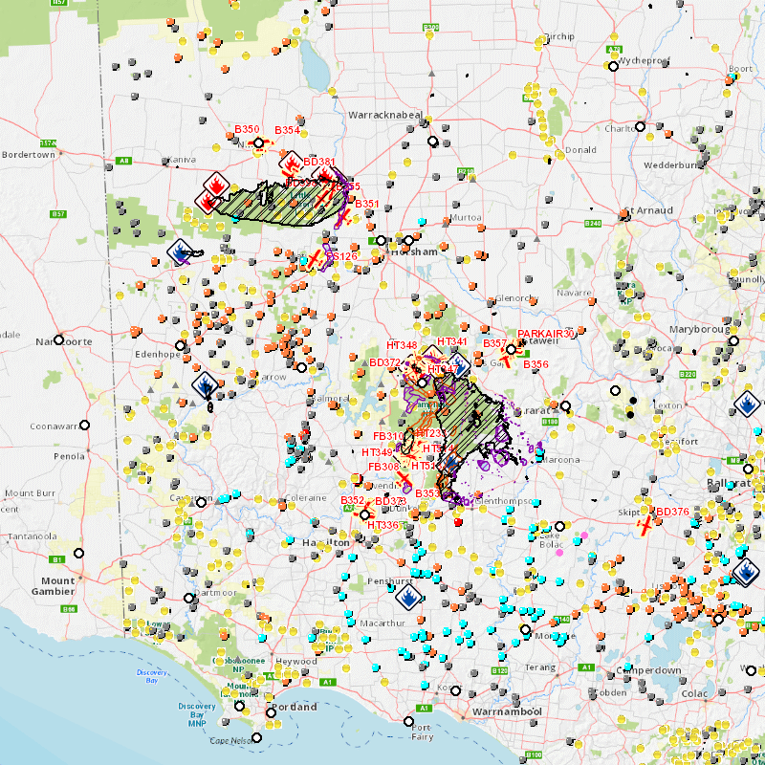Select the red fire diamond left of BD381
765x765 pixels.
[x=291, y=163]
